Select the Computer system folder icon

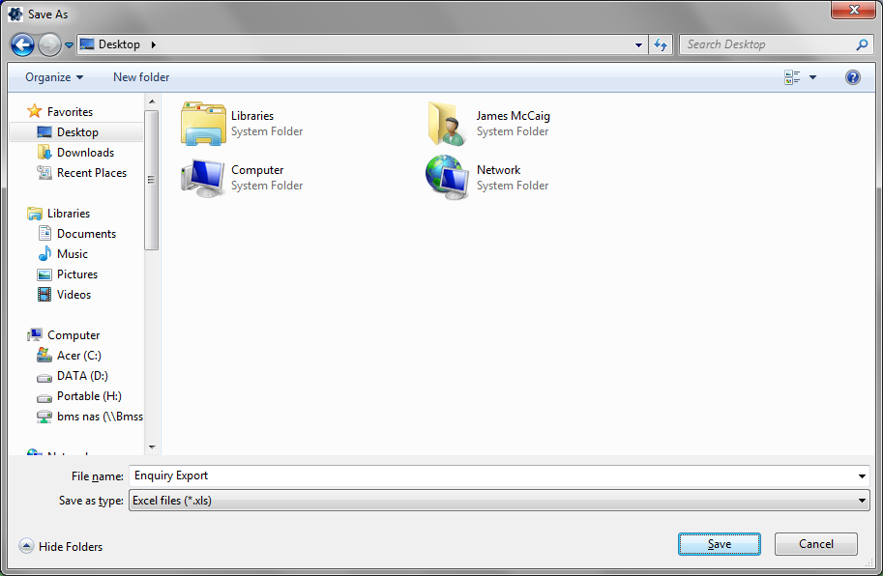point(203,177)
